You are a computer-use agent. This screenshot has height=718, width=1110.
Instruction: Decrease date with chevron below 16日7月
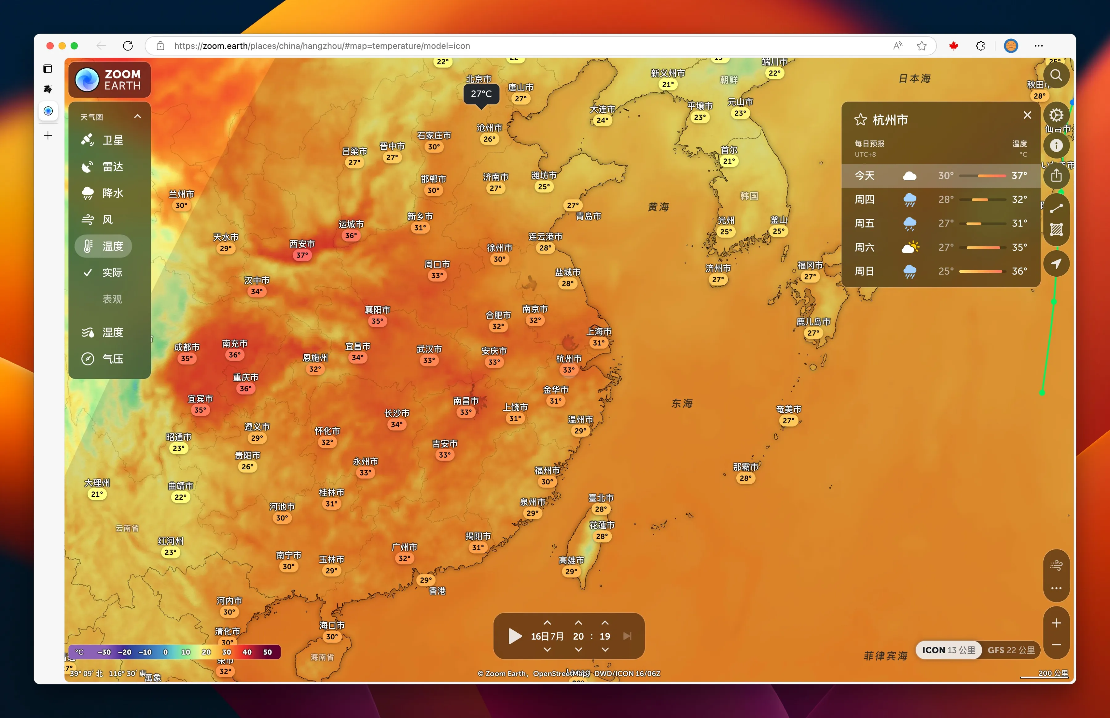point(547,650)
